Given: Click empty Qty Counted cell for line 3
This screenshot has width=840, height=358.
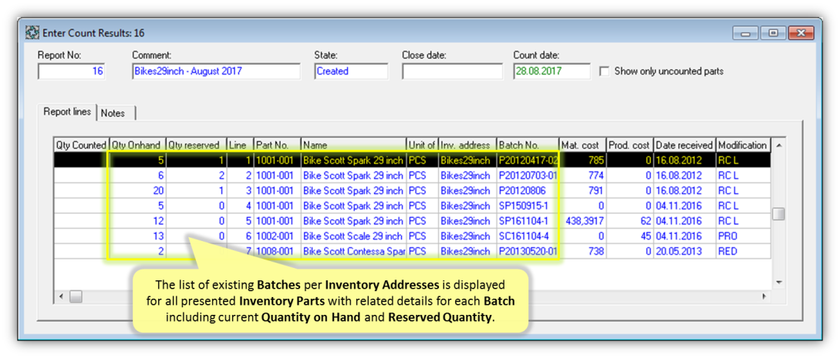Looking at the screenshot, I should (x=82, y=190).
